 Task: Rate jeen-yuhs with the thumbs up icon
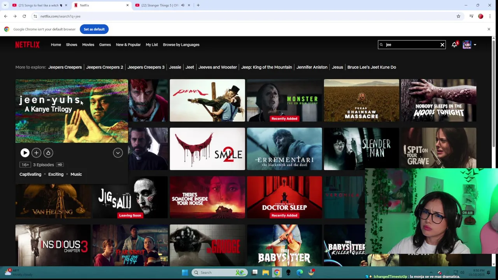click(x=48, y=153)
